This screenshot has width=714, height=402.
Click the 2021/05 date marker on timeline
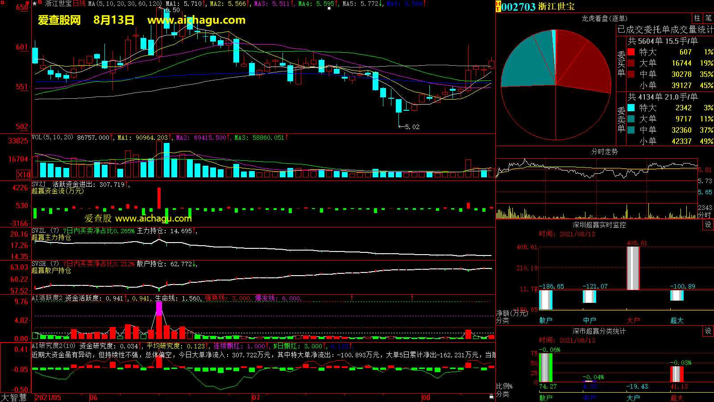point(48,398)
